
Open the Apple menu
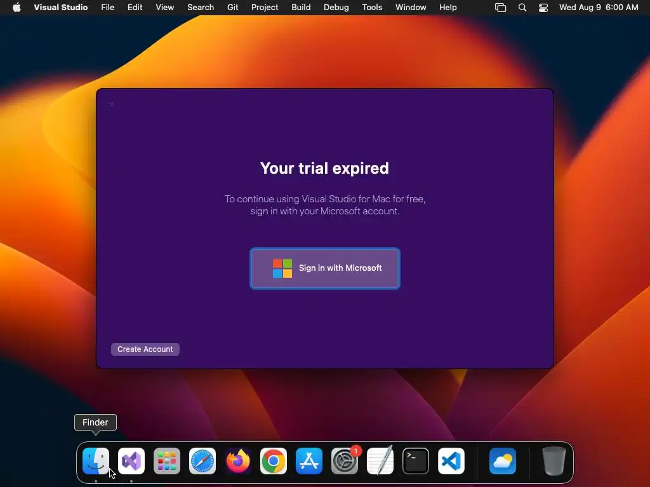pos(17,8)
